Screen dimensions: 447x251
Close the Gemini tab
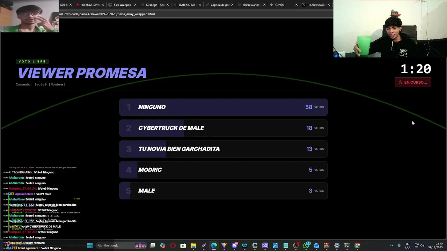pyautogui.click(x=296, y=5)
